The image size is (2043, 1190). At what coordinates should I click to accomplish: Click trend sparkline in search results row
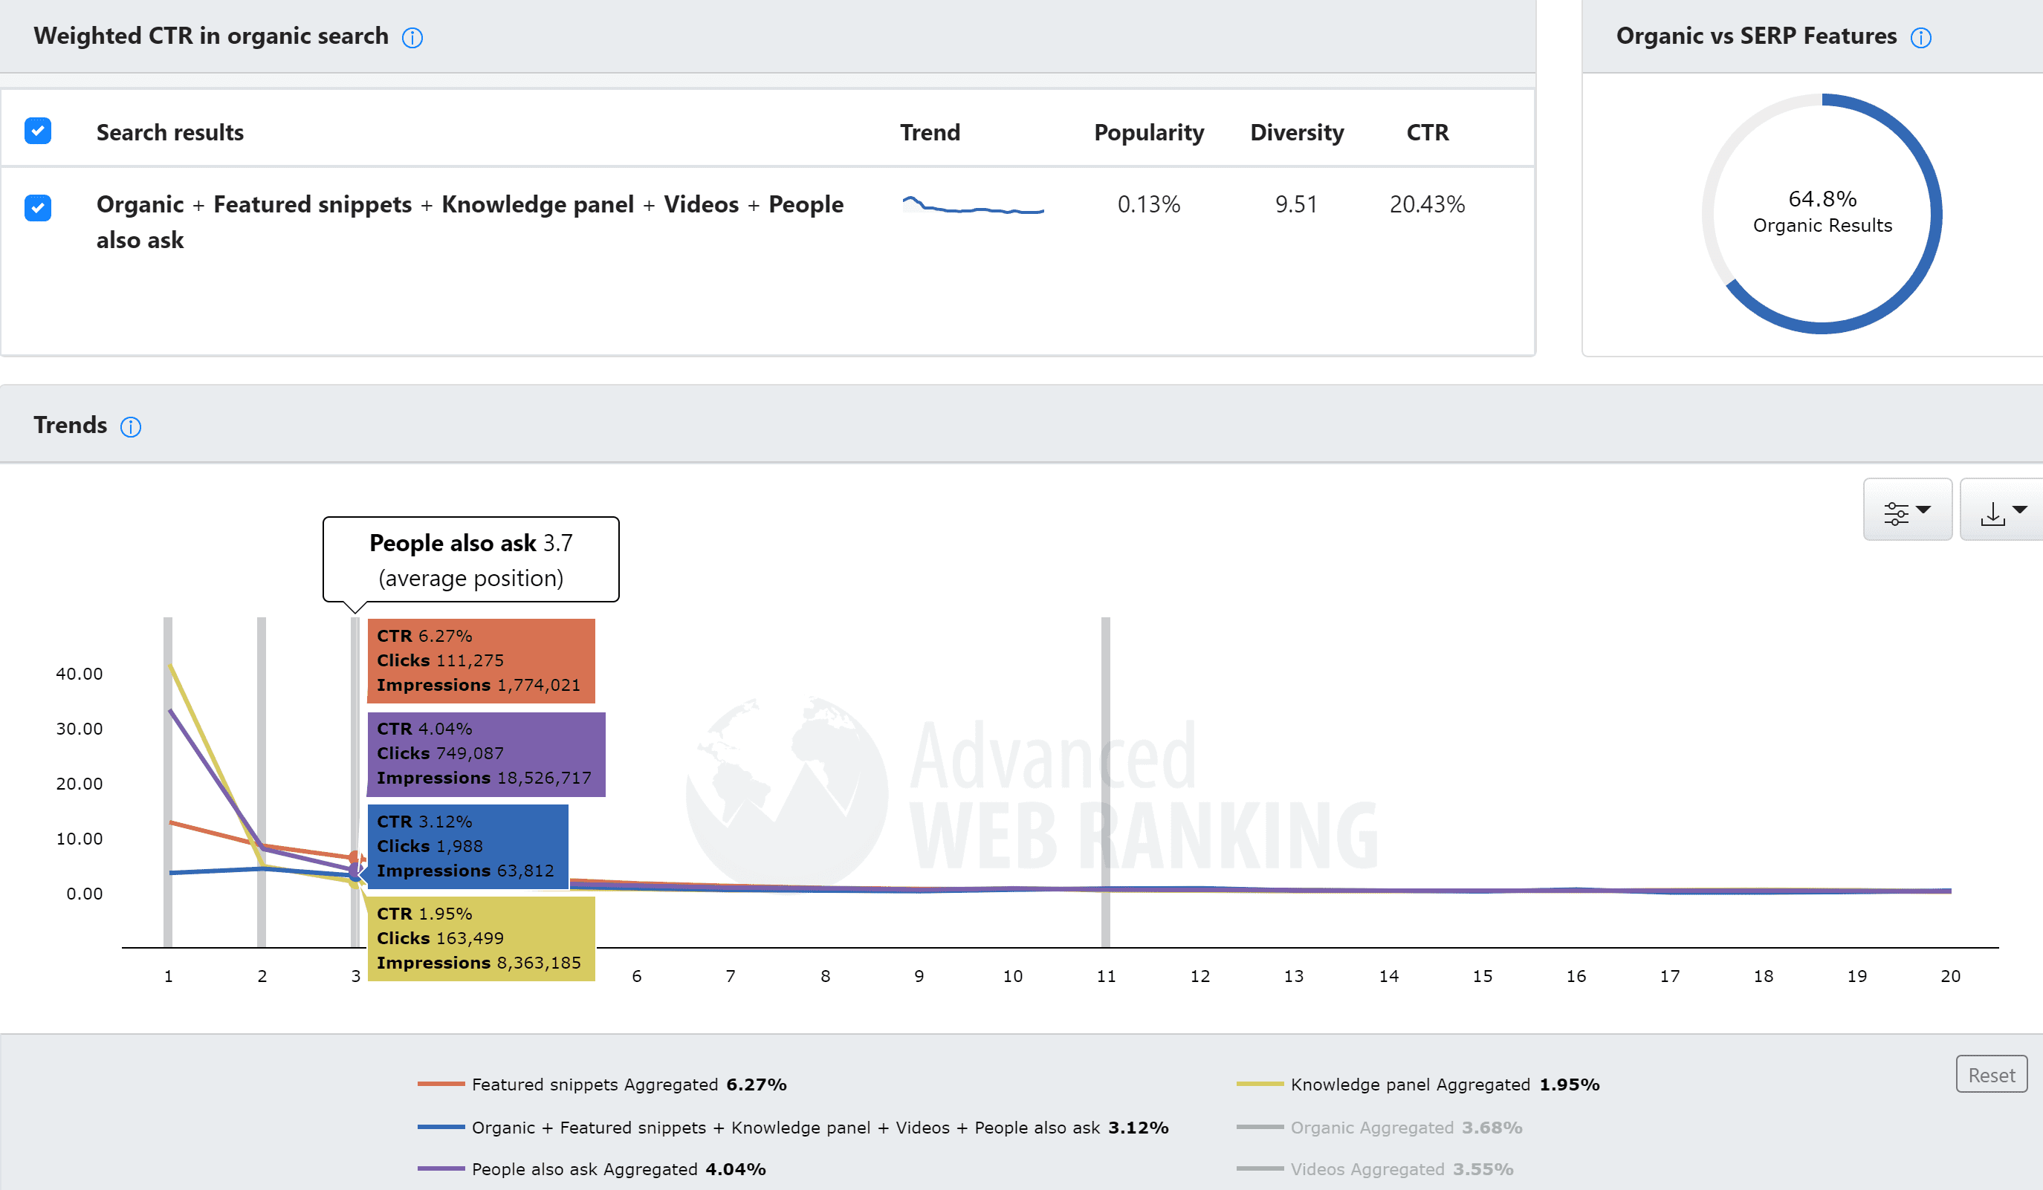[973, 205]
